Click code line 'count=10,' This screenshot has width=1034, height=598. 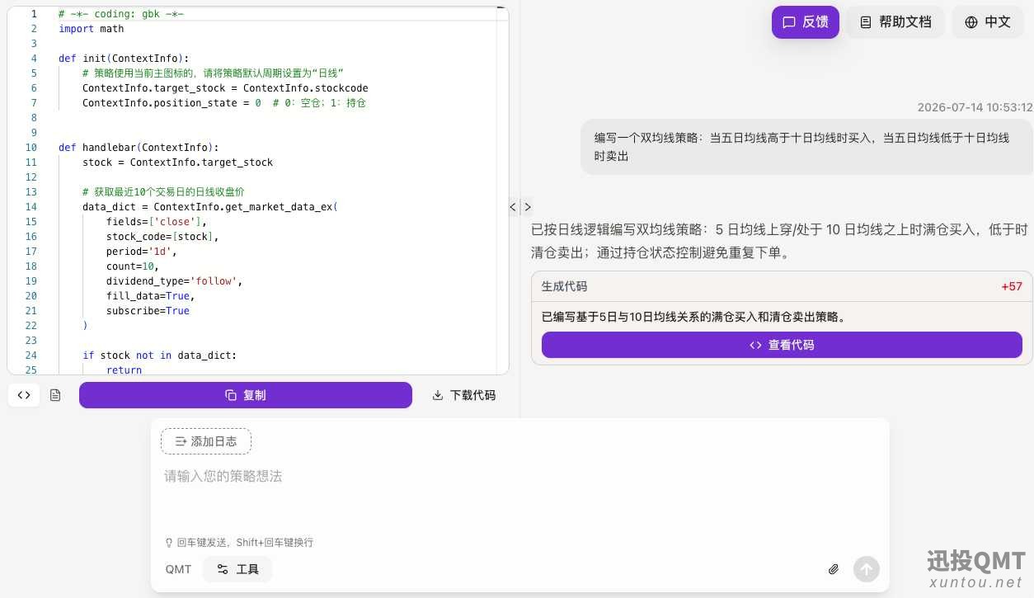133,266
